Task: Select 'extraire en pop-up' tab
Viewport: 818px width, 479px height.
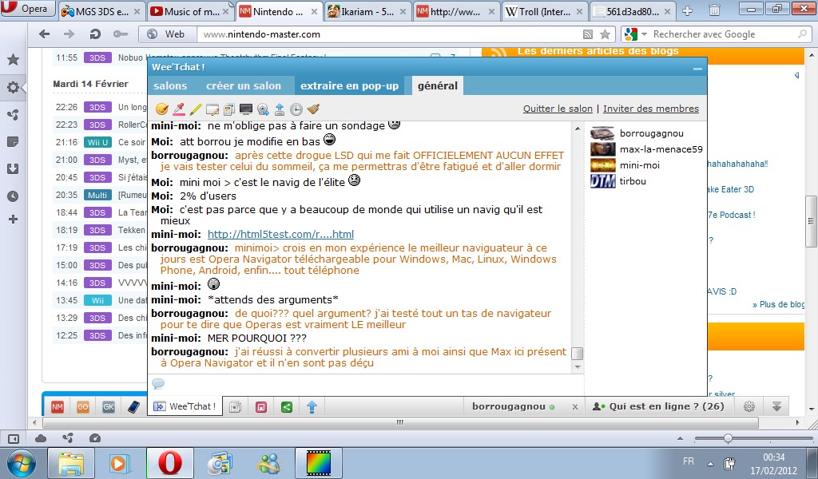Action: tap(350, 86)
